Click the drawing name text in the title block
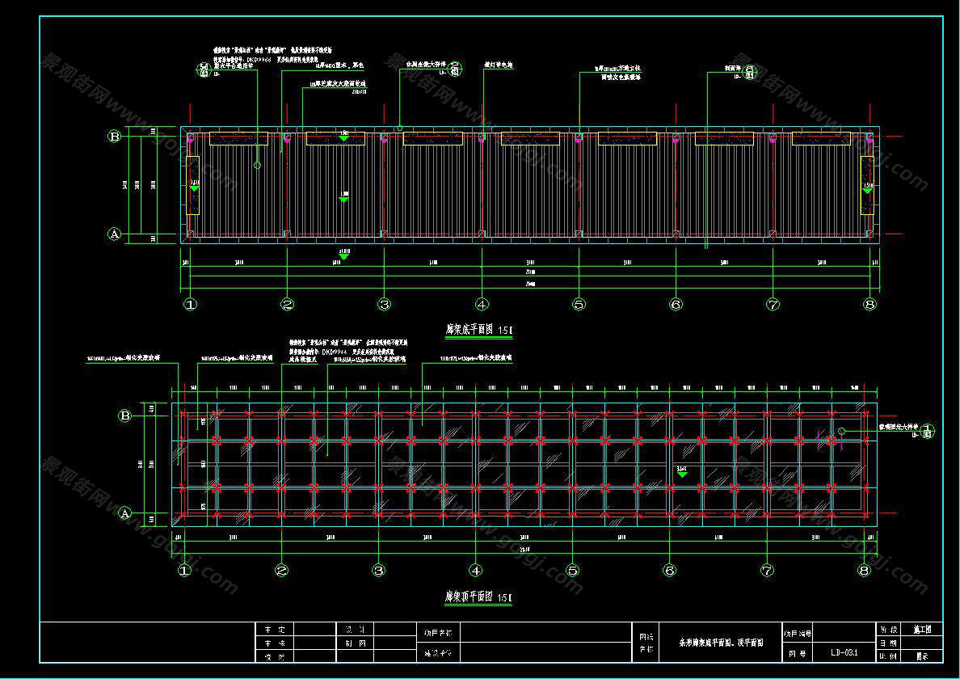This screenshot has width=960, height=679. tap(720, 643)
